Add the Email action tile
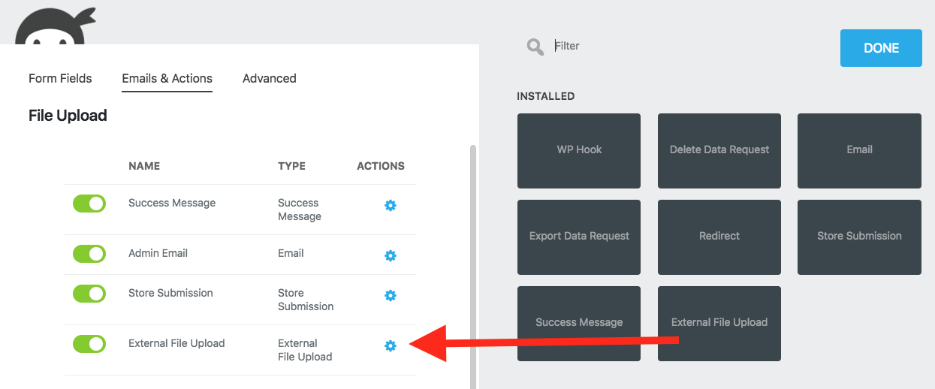The width and height of the screenshot is (935, 389). 859,150
